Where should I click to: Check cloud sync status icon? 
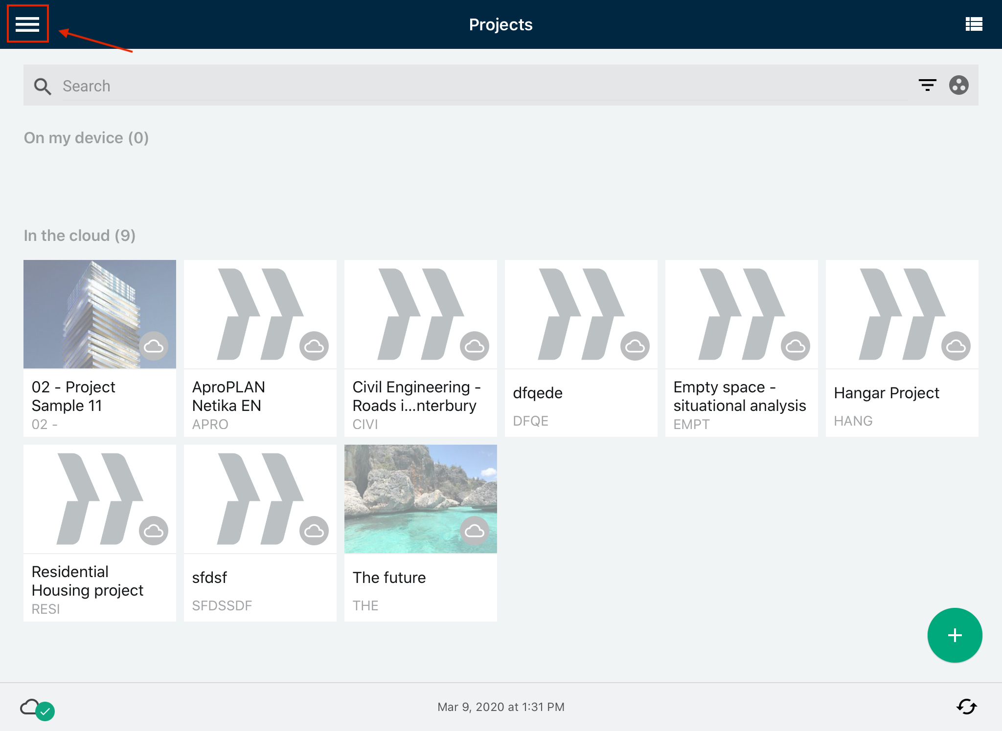(x=37, y=709)
